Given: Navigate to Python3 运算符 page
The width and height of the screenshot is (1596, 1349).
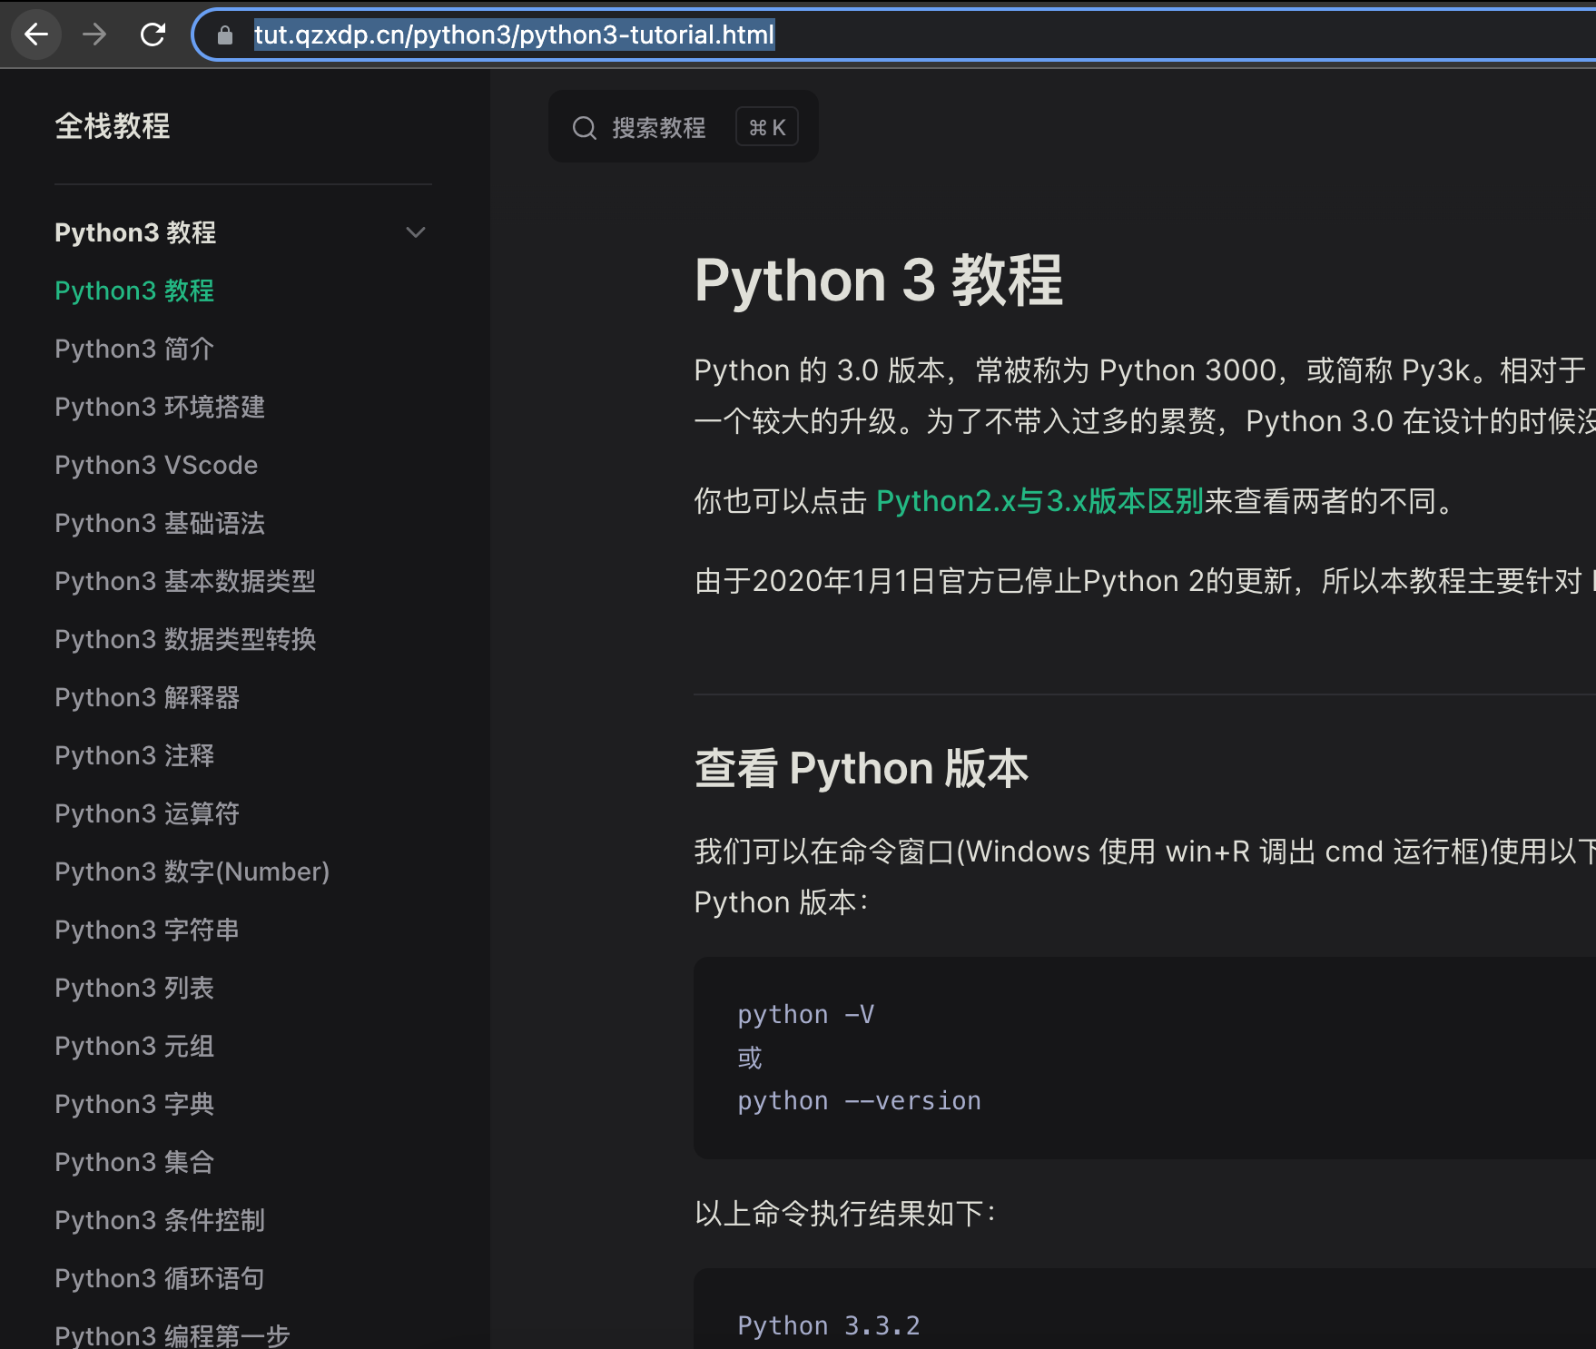Looking at the screenshot, I should 147,813.
